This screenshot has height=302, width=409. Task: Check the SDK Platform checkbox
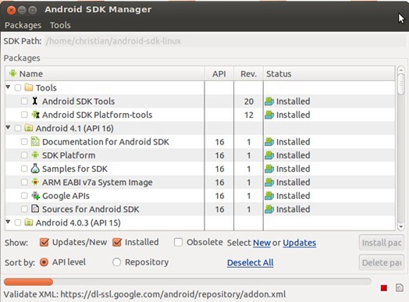tap(24, 155)
